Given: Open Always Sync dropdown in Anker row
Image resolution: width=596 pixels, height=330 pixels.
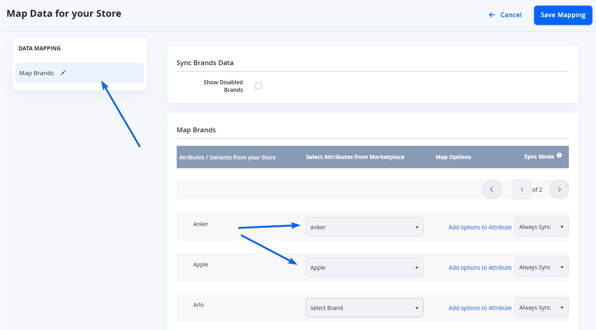Looking at the screenshot, I should pos(542,227).
